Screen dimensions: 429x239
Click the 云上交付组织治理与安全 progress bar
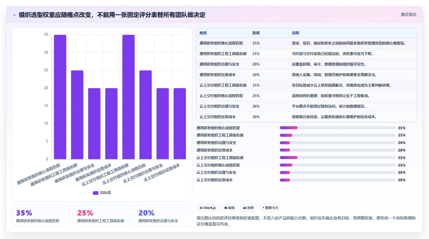tap(338, 173)
